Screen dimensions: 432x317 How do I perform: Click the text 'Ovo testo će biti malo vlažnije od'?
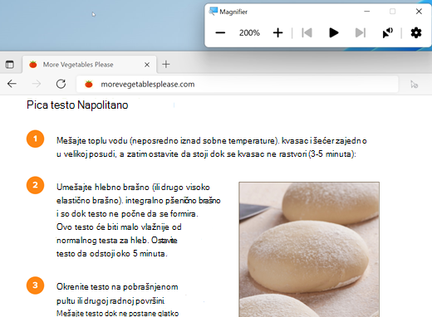(x=119, y=227)
